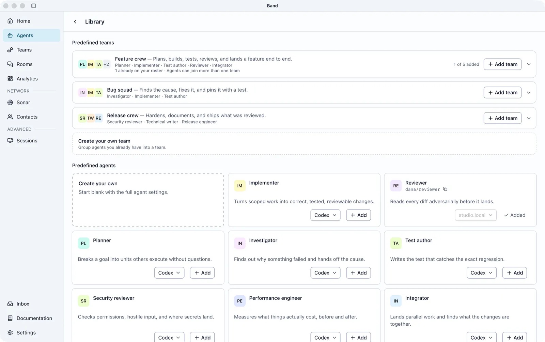This screenshot has height=342, width=545.
Task: Expand the Bug squad team row
Action: [529, 93]
